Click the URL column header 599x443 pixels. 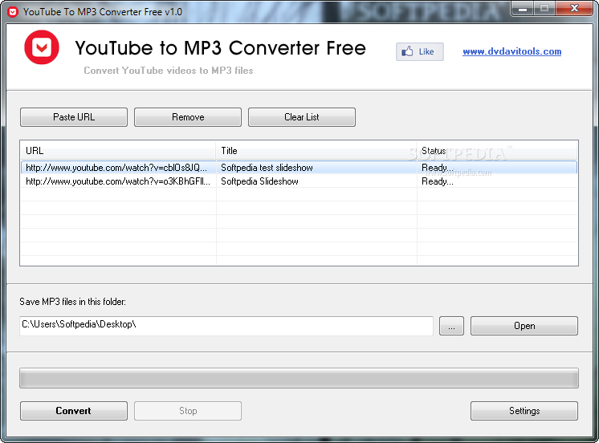[x=118, y=150]
